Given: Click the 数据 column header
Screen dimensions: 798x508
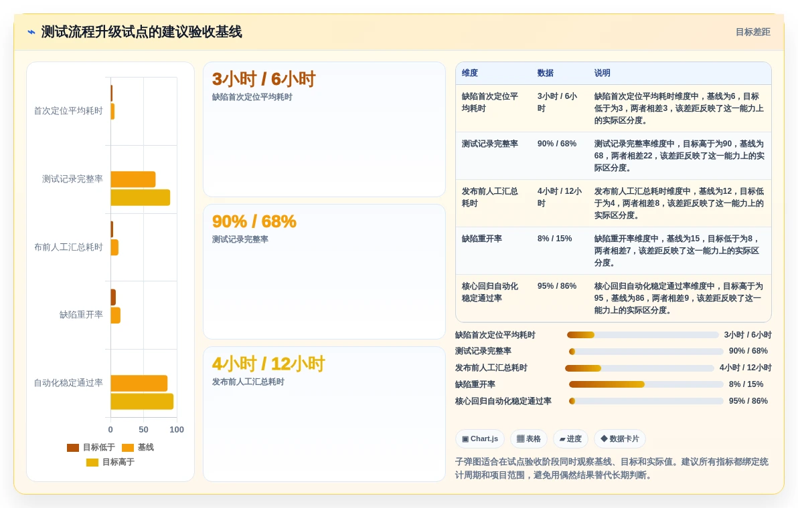Looking at the screenshot, I should (546, 73).
